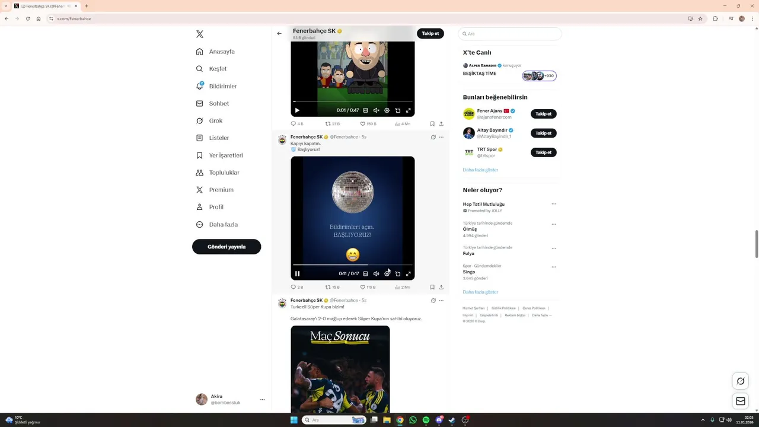Open Listeler in the sidebar
Viewport: 759px width, 427px height.
(212, 138)
